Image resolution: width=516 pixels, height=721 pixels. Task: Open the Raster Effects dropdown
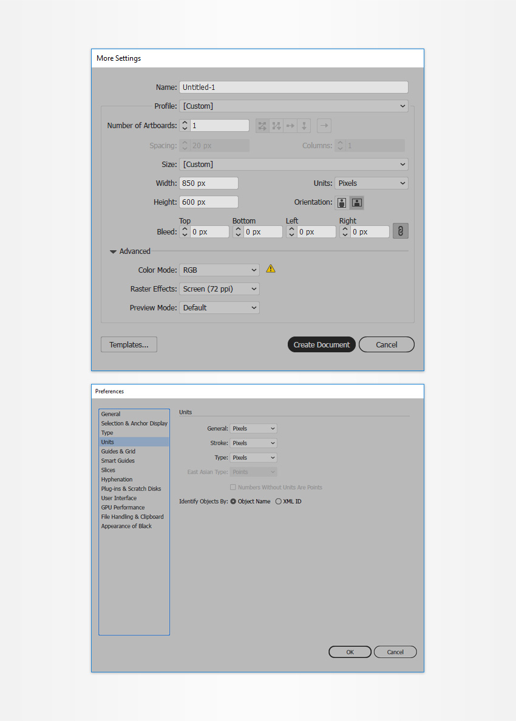click(x=220, y=289)
